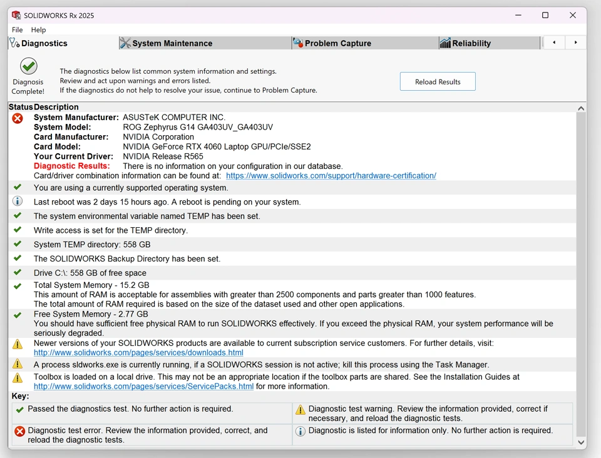The width and height of the screenshot is (601, 458).
Task: Switch to the Reliability tab
Action: pyautogui.click(x=489, y=43)
